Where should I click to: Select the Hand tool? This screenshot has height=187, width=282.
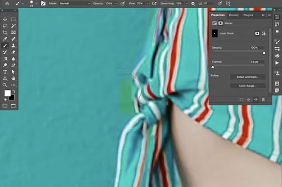(x=13, y=78)
